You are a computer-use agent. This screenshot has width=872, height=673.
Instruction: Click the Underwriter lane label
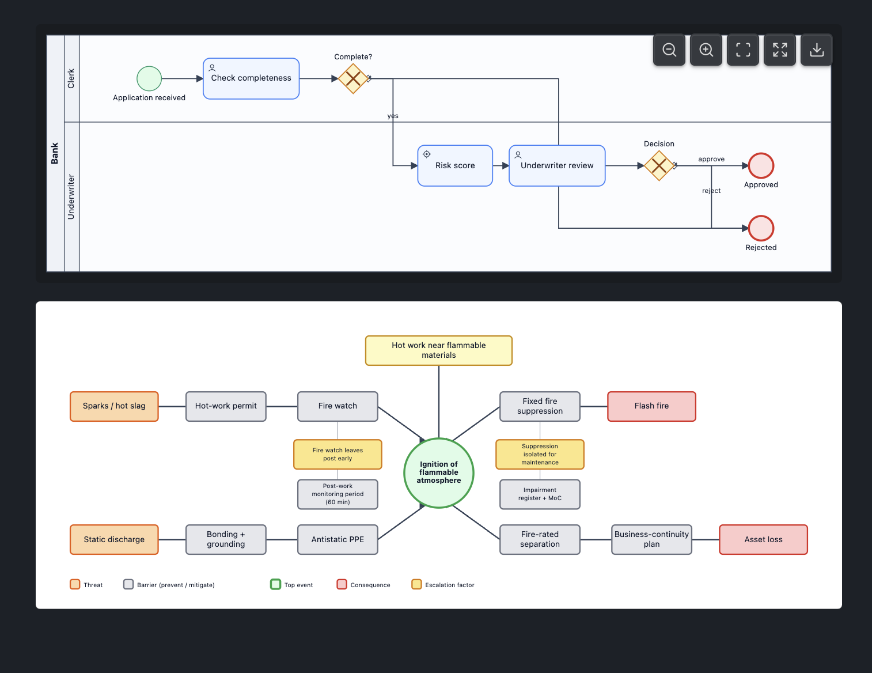(71, 196)
